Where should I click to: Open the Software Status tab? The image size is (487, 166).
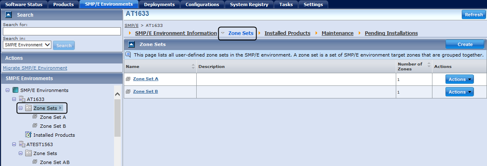(24, 4)
